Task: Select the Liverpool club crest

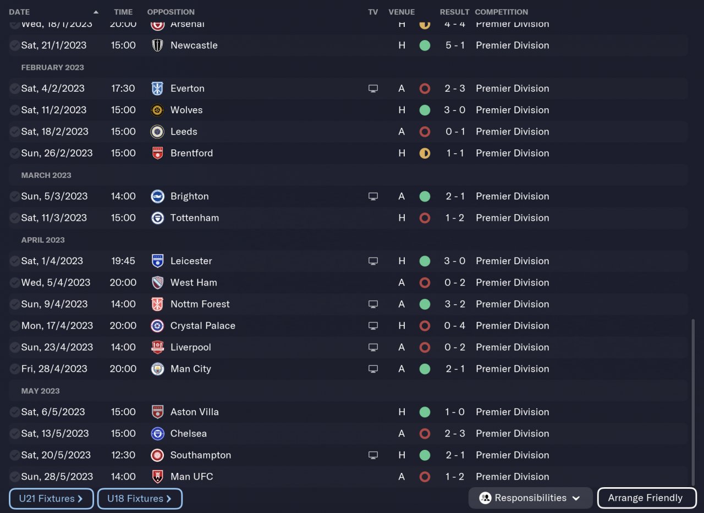Action: (157, 347)
